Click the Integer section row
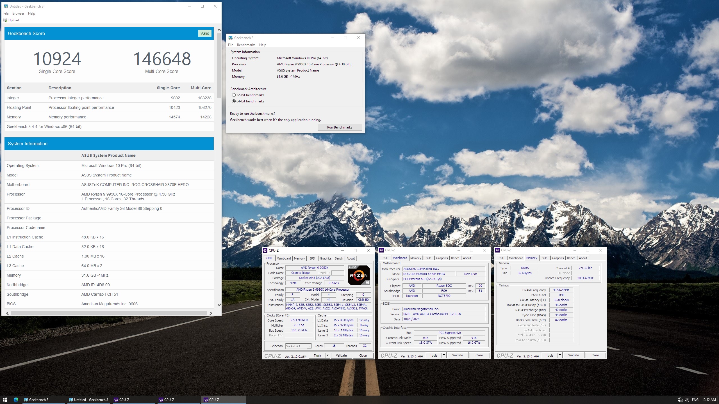Screen dimensions: 719x404 pos(109,98)
